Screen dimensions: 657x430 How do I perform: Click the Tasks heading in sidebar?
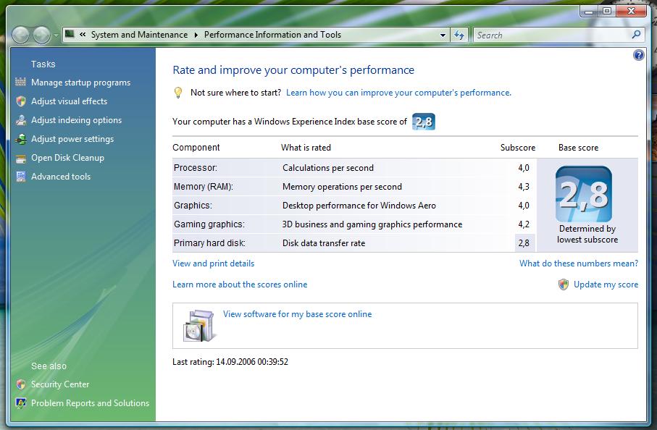coord(43,64)
